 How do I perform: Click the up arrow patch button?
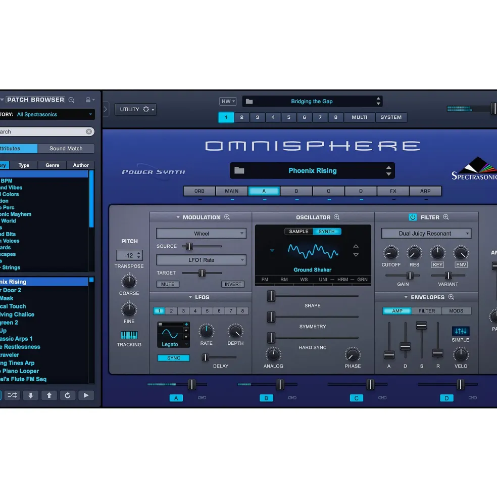[x=49, y=395]
